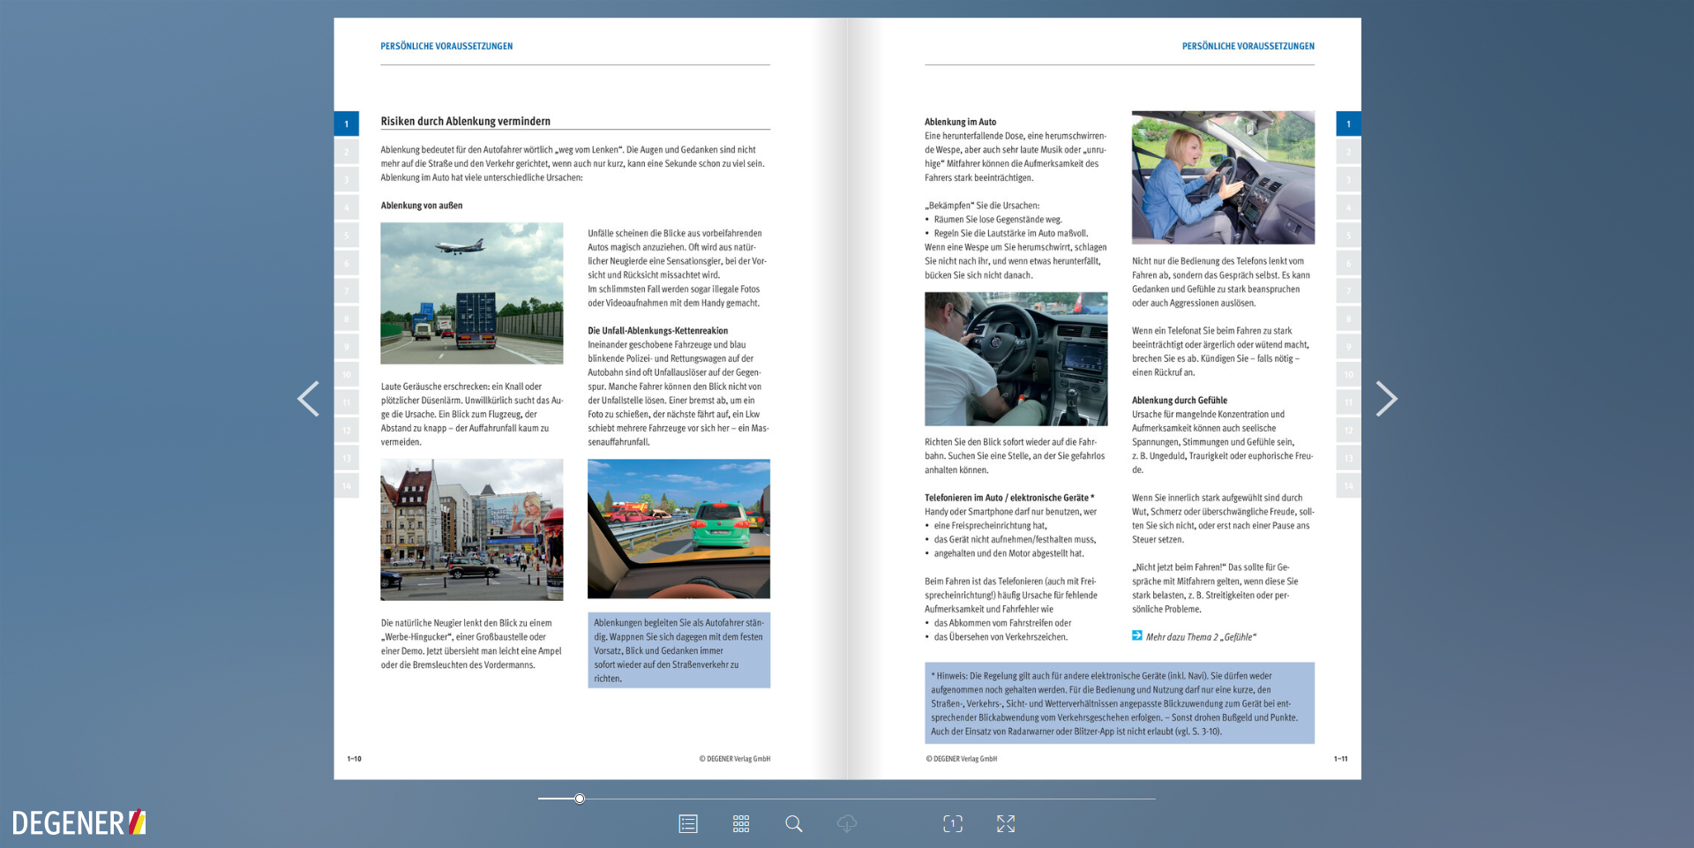This screenshot has height=848, width=1694.
Task: Click the cloud download icon
Action: click(847, 823)
